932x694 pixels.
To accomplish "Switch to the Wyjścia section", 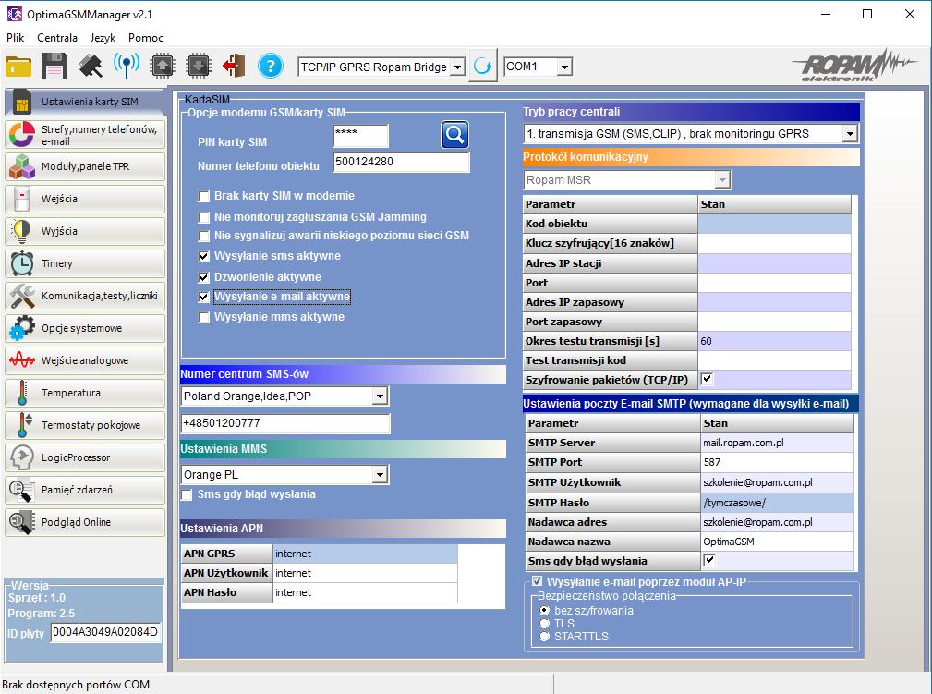I will pyautogui.click(x=85, y=231).
